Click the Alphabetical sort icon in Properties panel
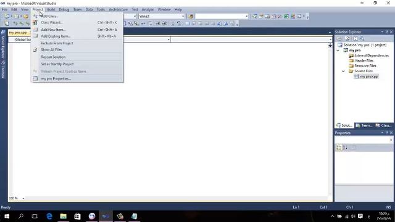Image resolution: width=395 pixels, height=222 pixels. (x=345, y=147)
